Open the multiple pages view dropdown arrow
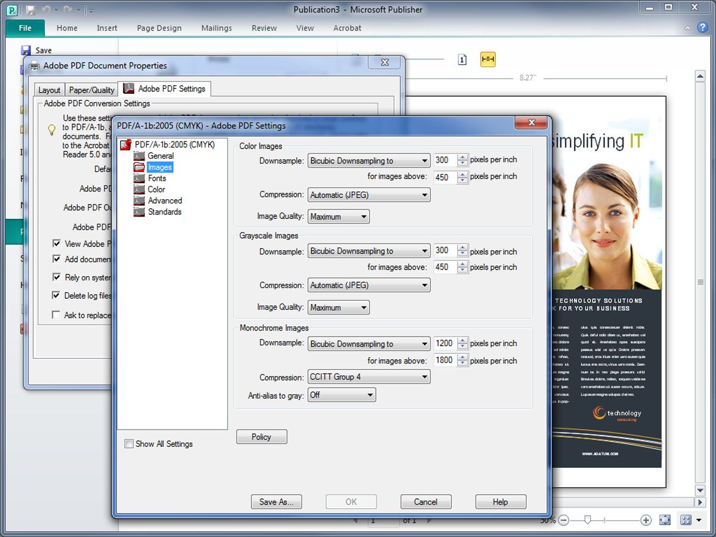The image size is (716, 537). coord(699,520)
